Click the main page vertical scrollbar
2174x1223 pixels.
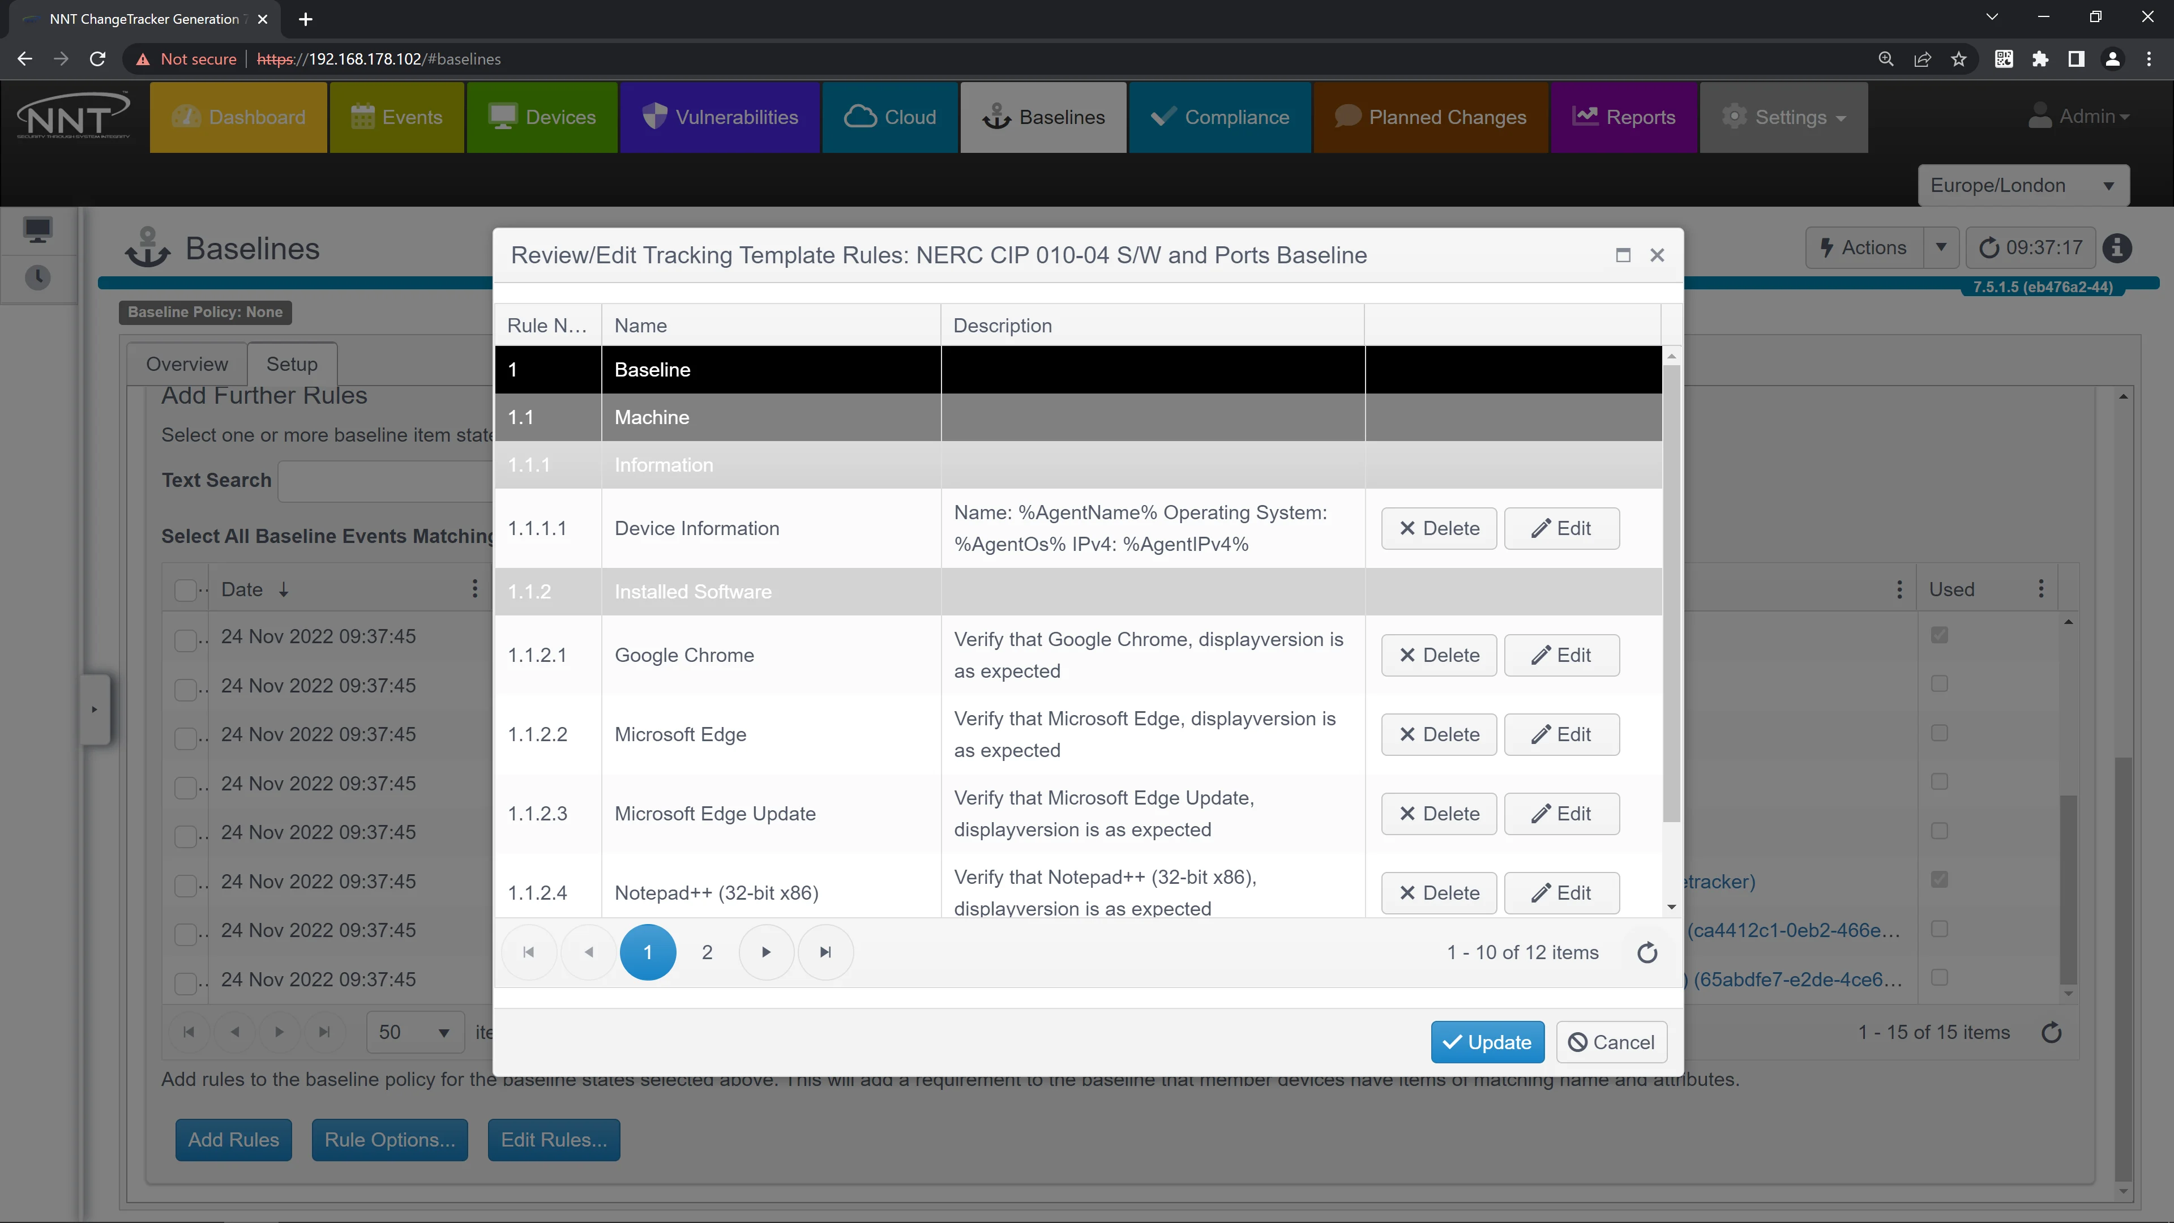tap(2124, 970)
